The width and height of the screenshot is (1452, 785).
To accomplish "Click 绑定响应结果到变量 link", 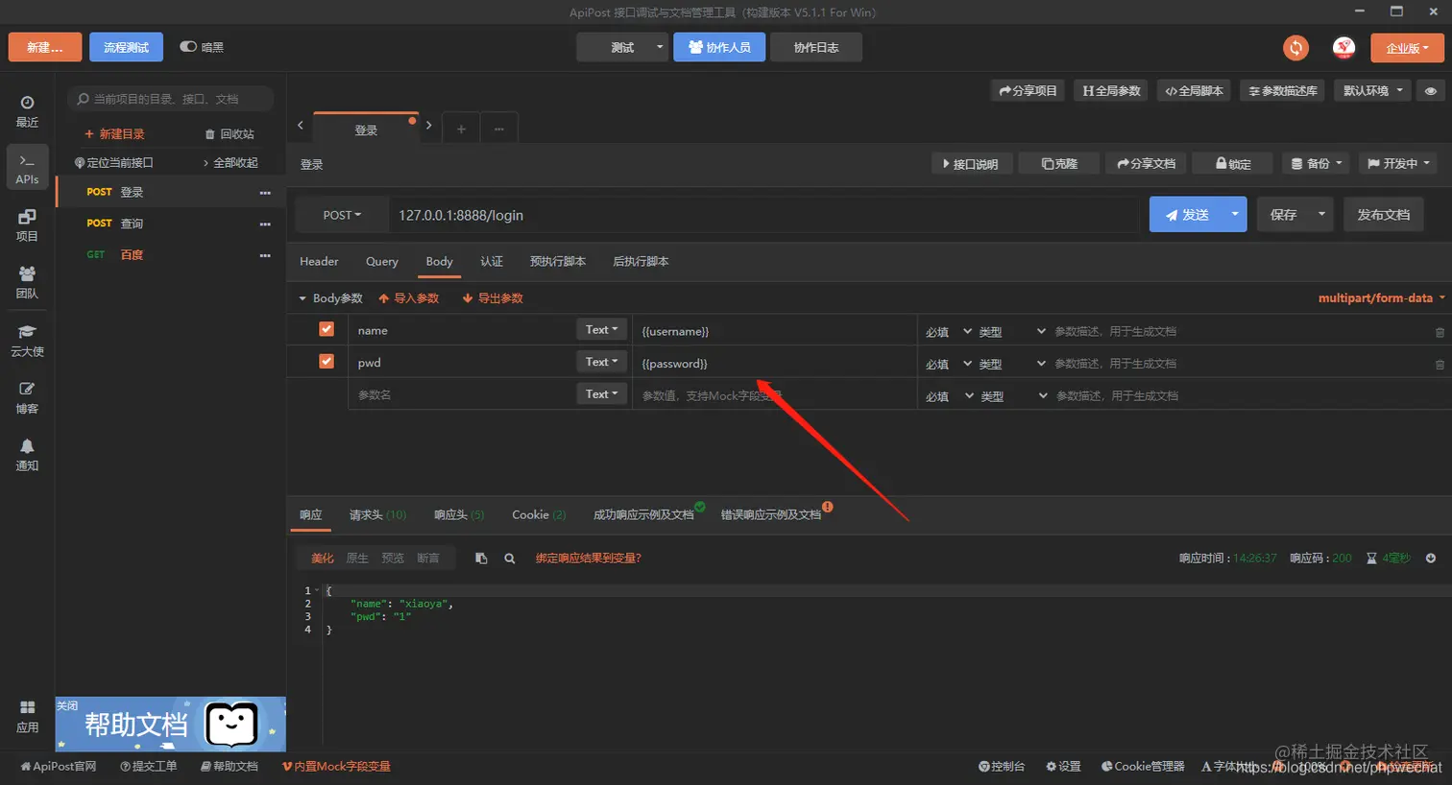I will 589,559.
